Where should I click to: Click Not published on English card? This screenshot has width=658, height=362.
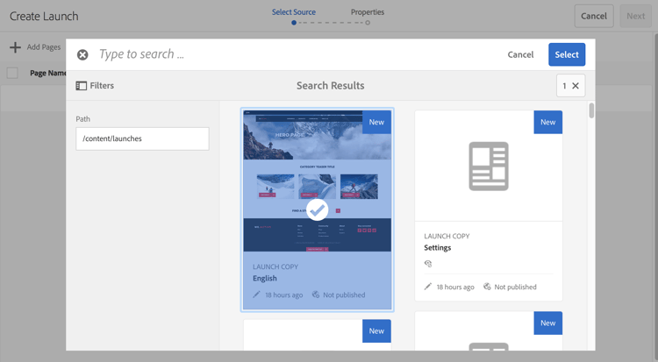coord(344,295)
